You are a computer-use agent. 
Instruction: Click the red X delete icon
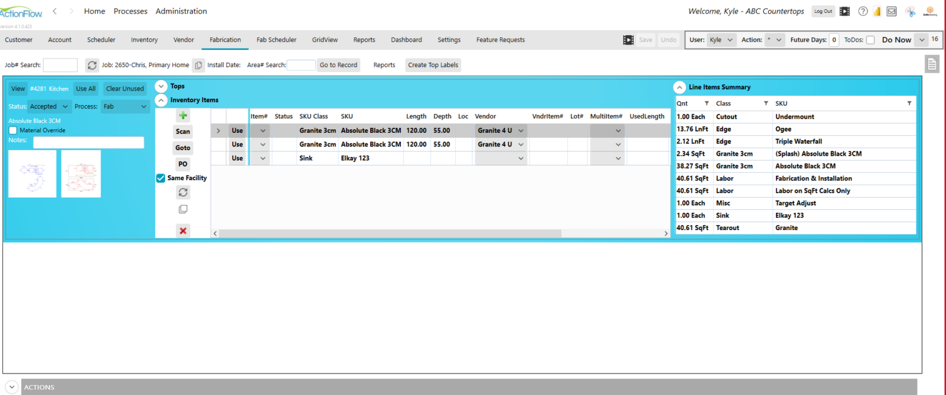click(x=182, y=230)
